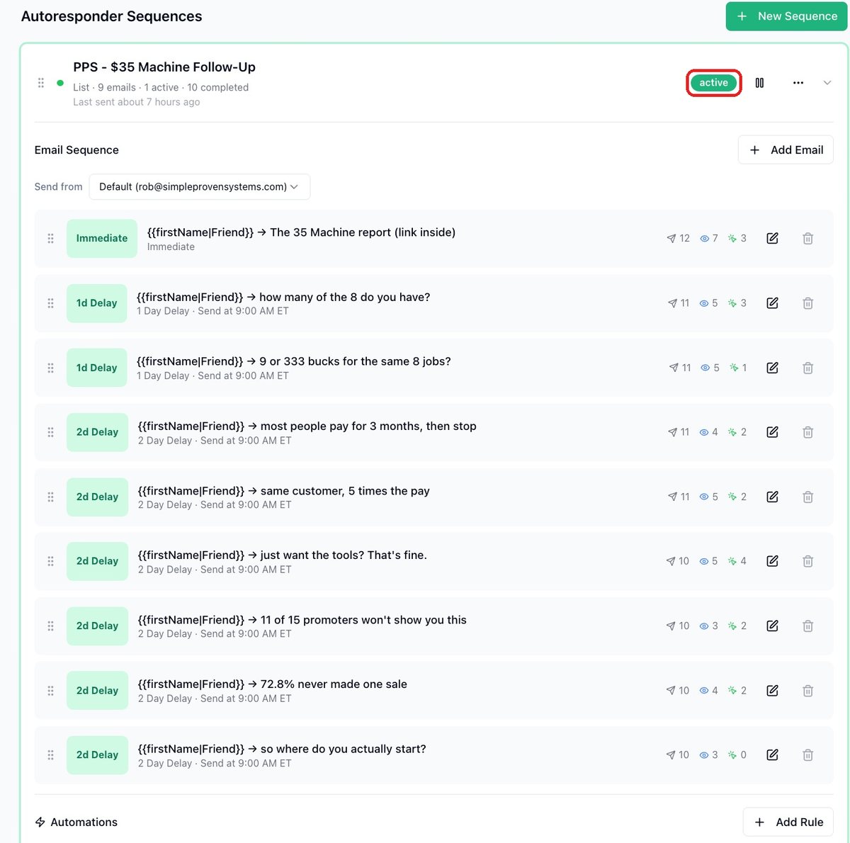Click the clicks count for 'so where do you actually start?'

[x=737, y=755]
